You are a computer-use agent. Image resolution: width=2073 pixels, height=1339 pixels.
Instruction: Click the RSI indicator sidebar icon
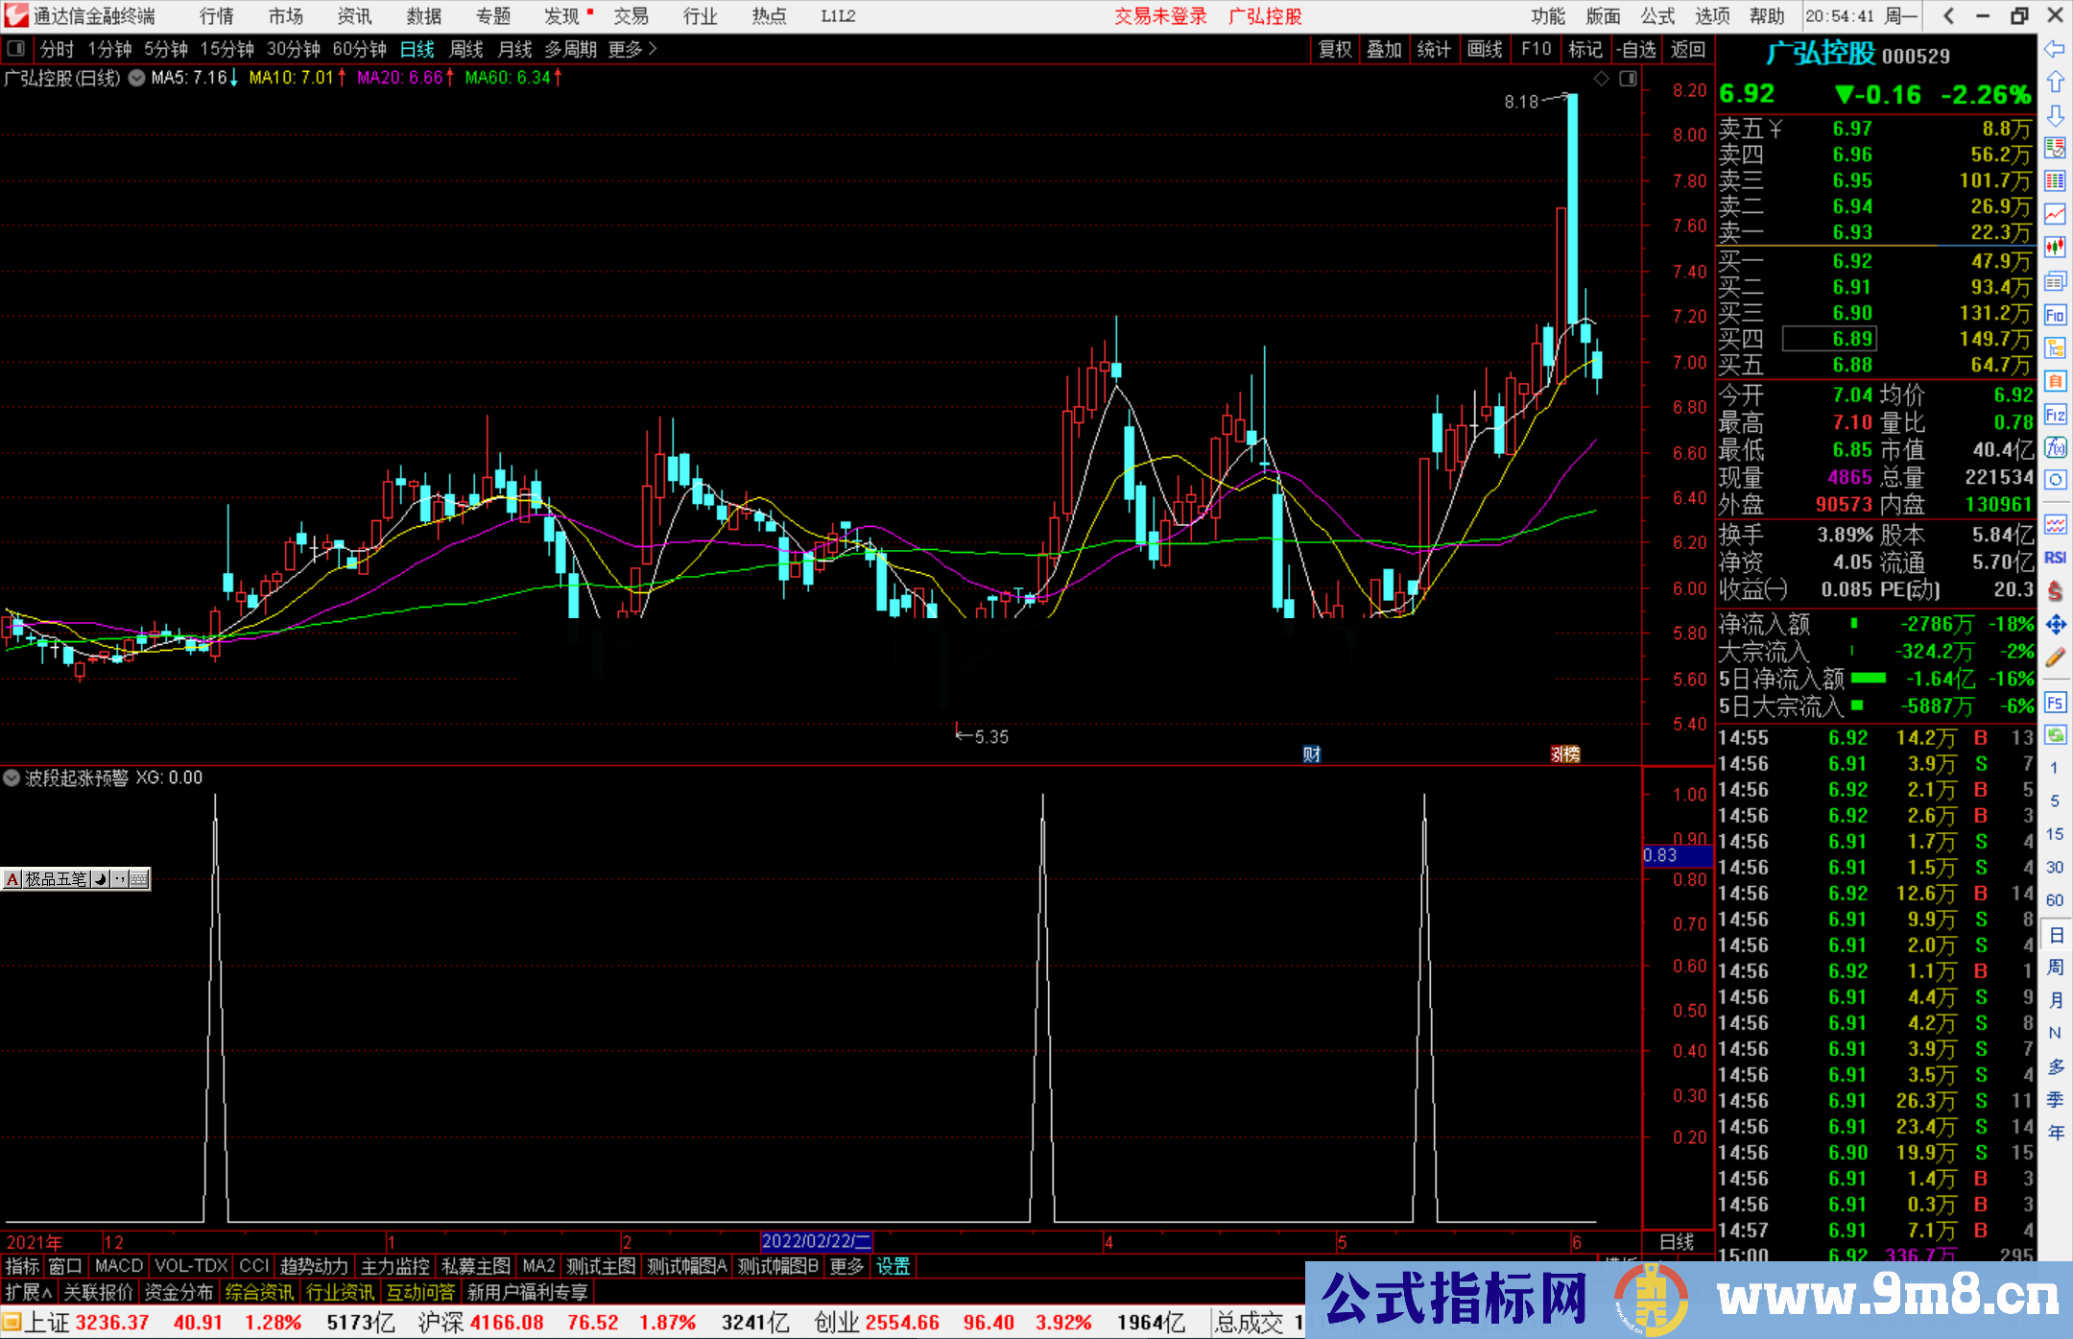pos(2055,558)
